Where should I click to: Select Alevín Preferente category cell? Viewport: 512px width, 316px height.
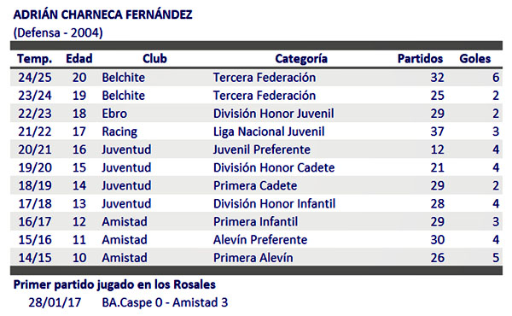[x=260, y=240]
